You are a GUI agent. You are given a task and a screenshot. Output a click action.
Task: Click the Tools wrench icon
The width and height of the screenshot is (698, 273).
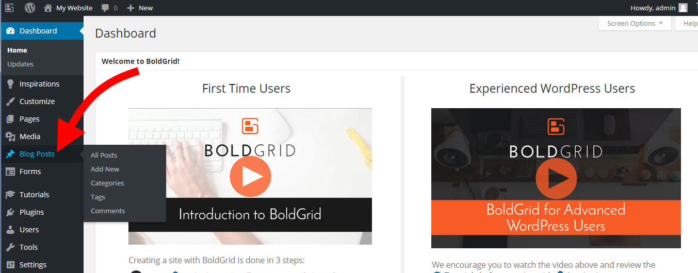10,247
